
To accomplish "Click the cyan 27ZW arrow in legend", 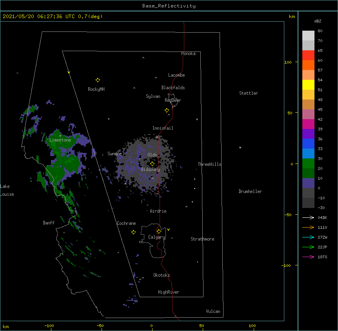I will [308, 237].
